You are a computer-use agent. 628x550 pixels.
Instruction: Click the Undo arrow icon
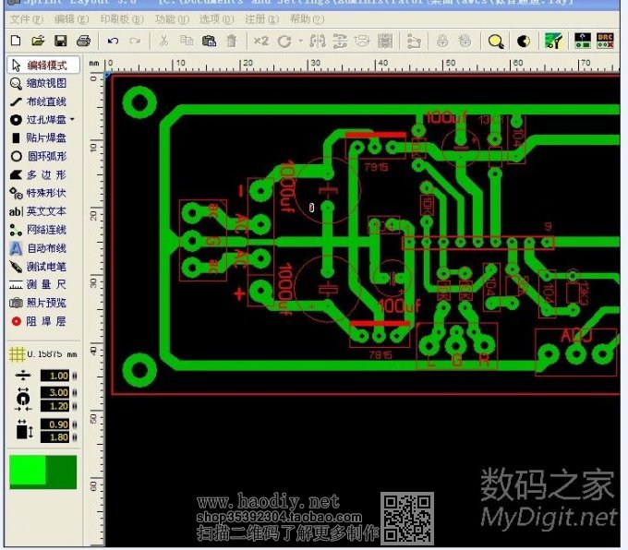[x=113, y=41]
